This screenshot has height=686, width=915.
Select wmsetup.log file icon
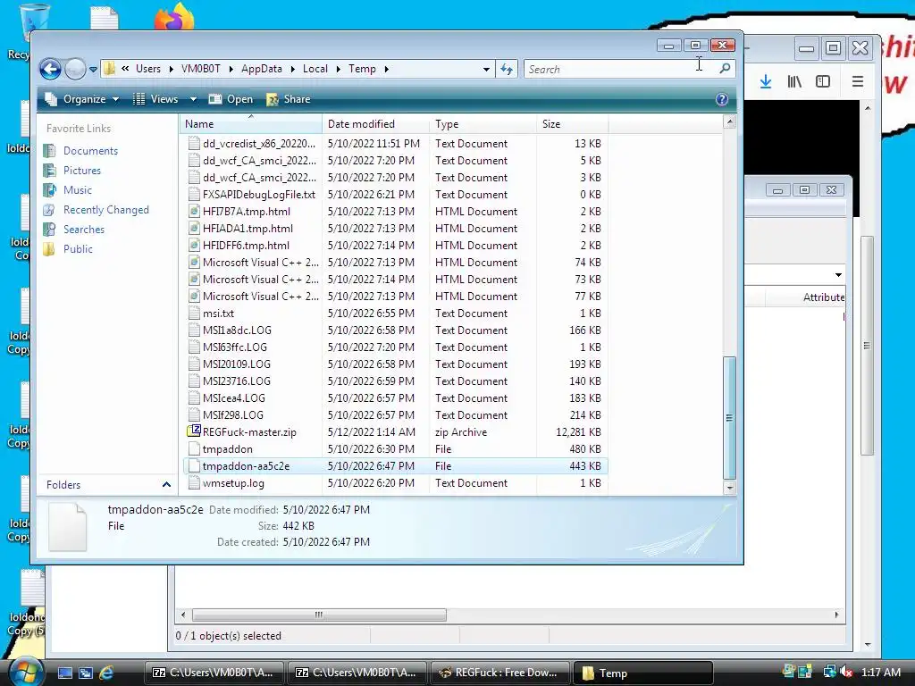coord(194,483)
